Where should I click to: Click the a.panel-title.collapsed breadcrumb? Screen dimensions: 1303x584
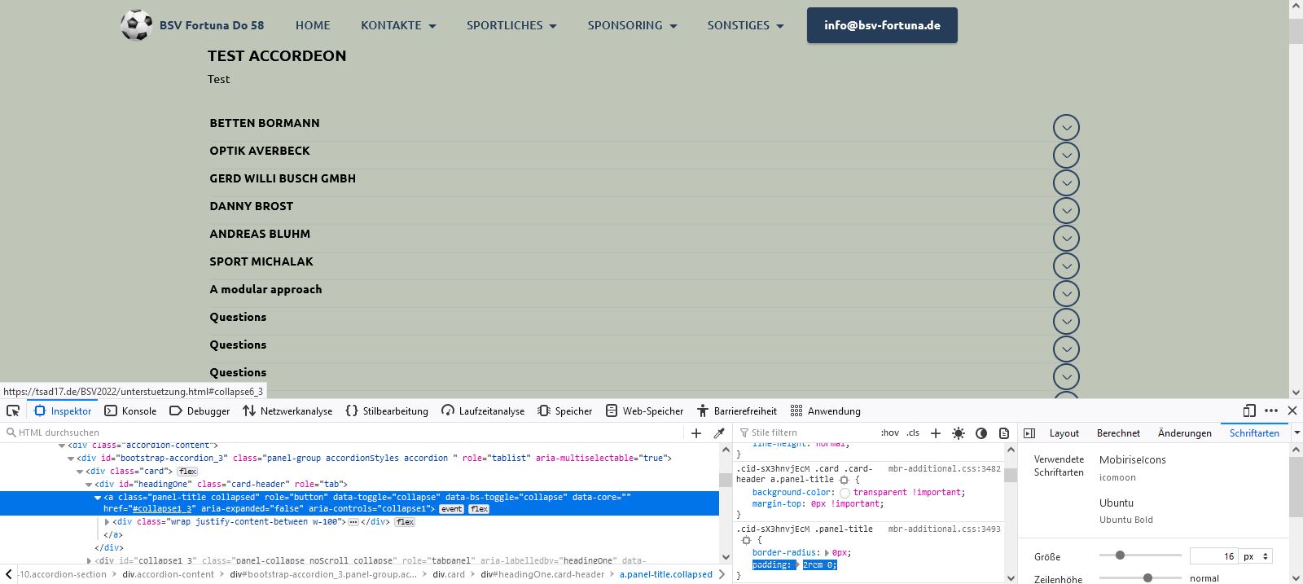pyautogui.click(x=666, y=574)
